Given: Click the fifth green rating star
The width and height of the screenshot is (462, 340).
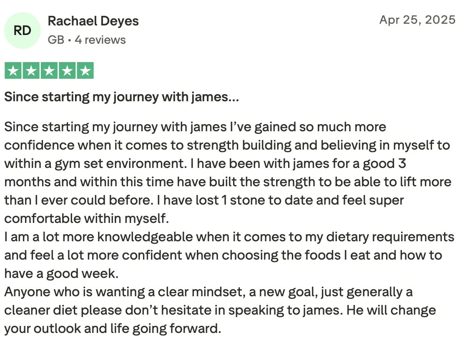Looking at the screenshot, I should pyautogui.click(x=85, y=70).
